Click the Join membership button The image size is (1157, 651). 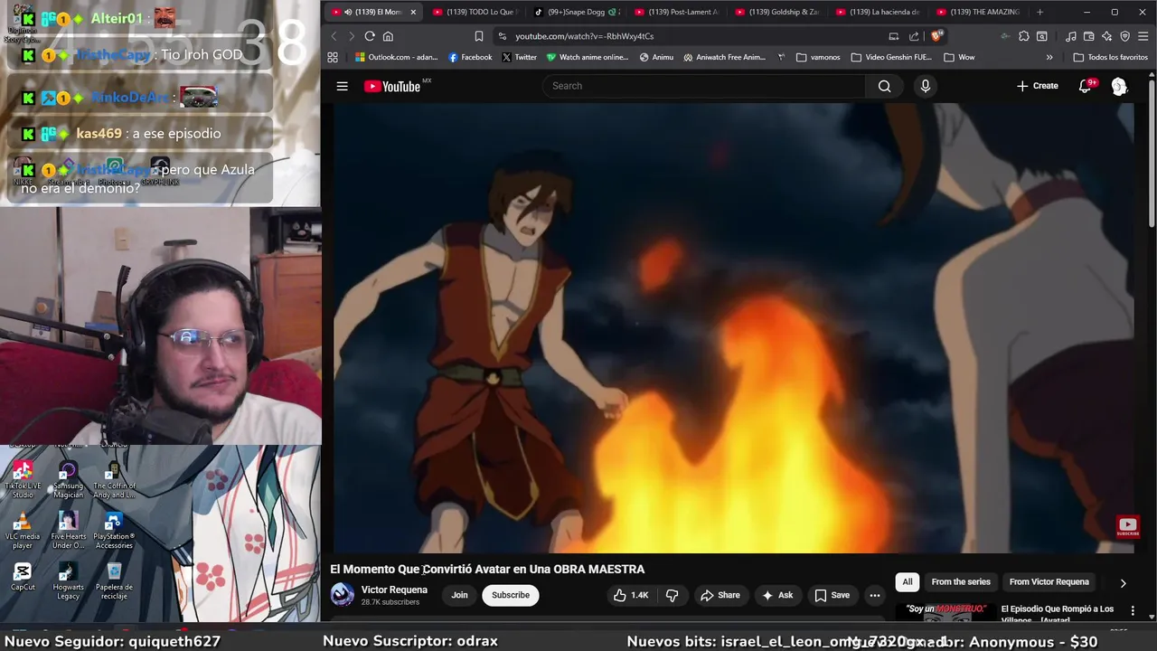tap(459, 595)
